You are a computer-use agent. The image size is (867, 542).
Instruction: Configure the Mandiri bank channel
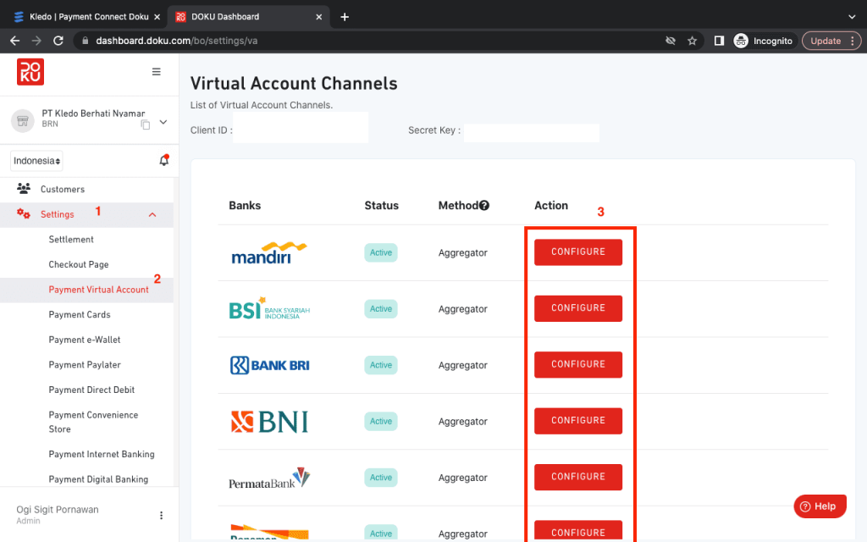coord(578,252)
